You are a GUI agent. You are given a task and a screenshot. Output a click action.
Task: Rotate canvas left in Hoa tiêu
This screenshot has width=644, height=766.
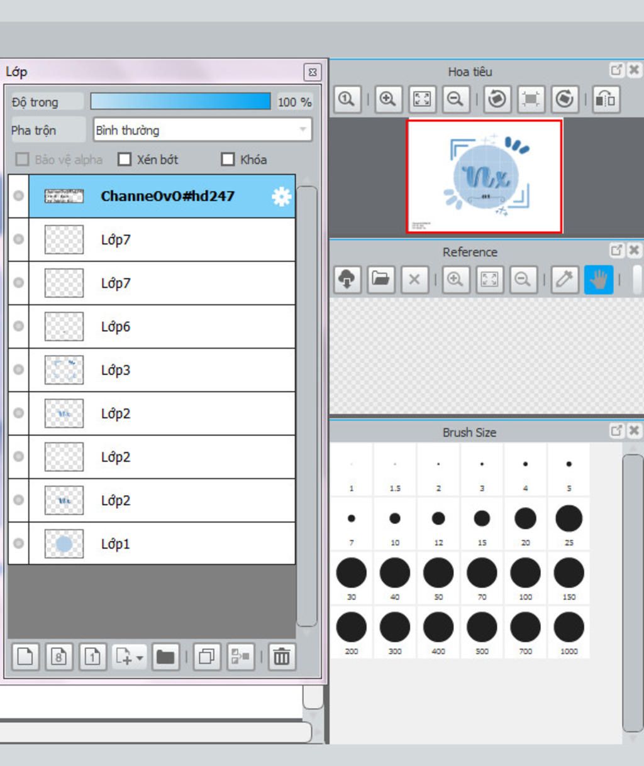[497, 99]
